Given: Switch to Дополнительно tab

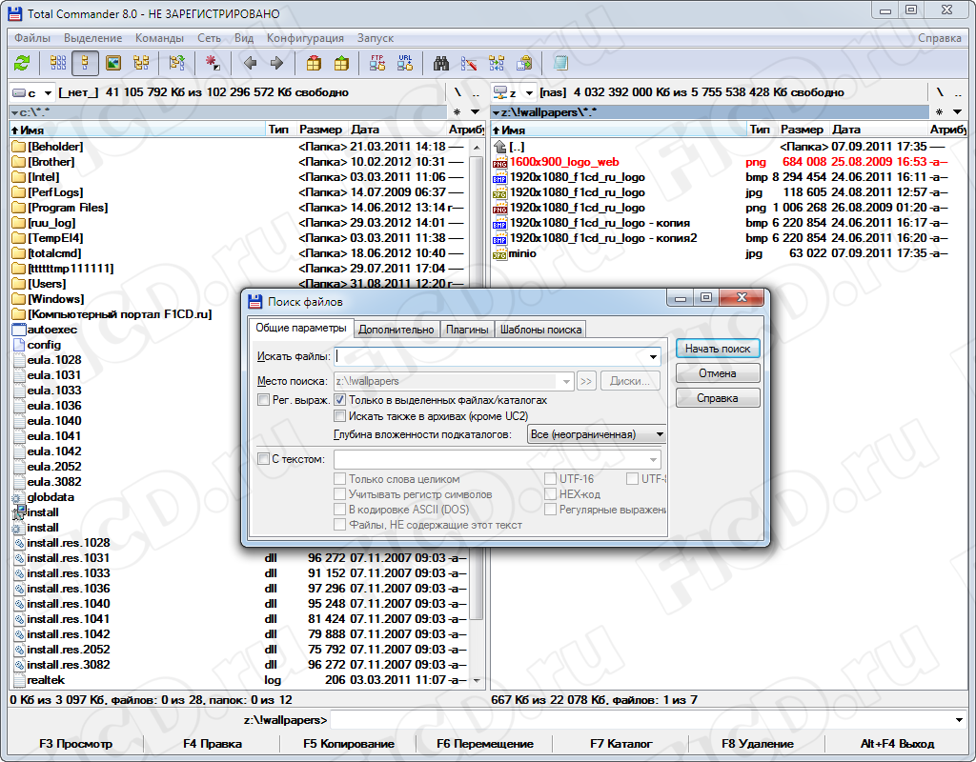Looking at the screenshot, I should 396,330.
